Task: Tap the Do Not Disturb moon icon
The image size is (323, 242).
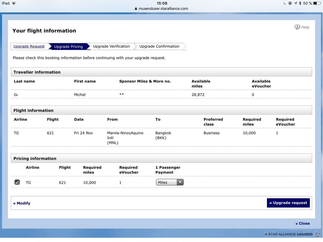Action: click(x=285, y=3)
